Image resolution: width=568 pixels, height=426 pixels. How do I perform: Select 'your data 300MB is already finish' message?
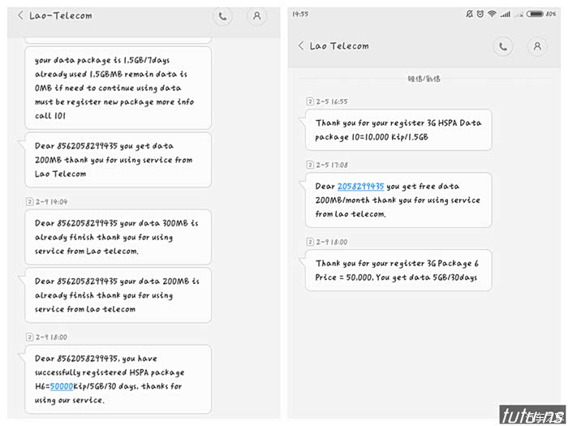pyautogui.click(x=118, y=237)
